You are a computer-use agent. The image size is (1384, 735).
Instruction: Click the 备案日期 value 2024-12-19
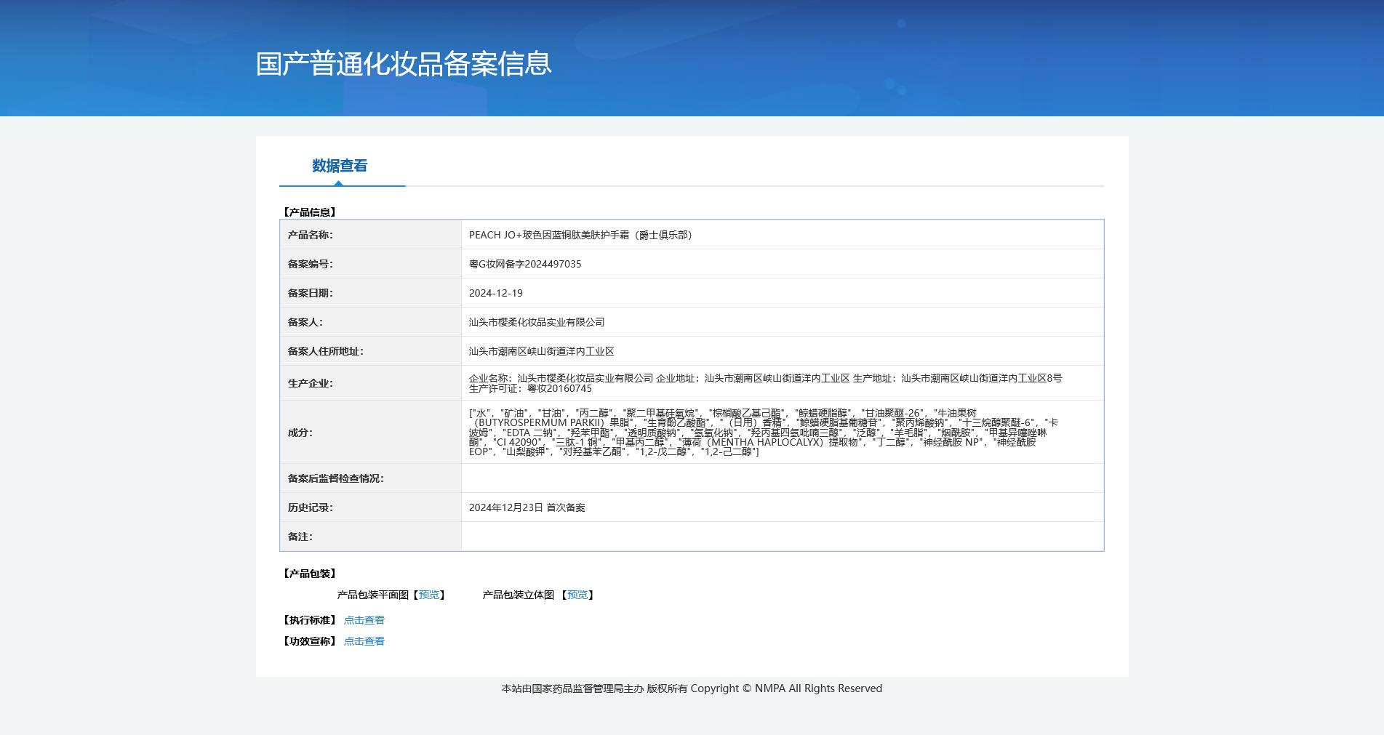click(496, 293)
